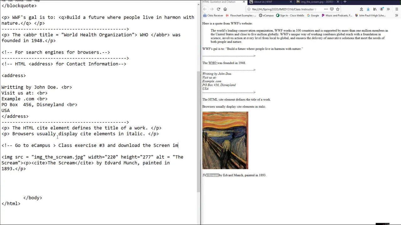Click 'Browsers usually display cite elements' sentence in browser
401x225 pixels.
234,107
